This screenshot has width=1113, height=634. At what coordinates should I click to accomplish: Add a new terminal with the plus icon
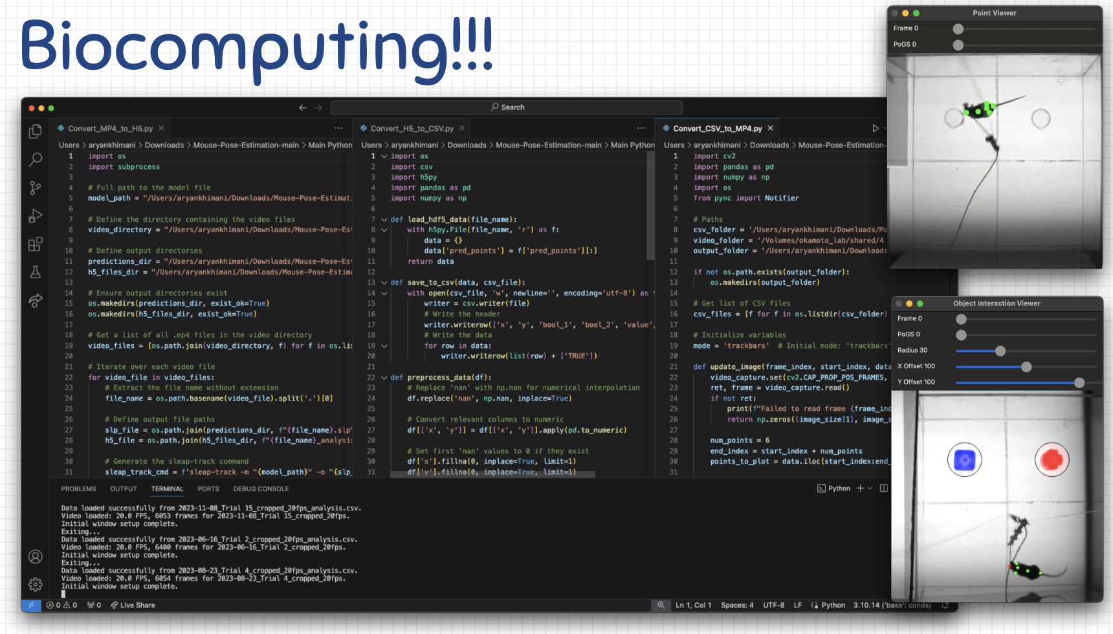(x=860, y=488)
